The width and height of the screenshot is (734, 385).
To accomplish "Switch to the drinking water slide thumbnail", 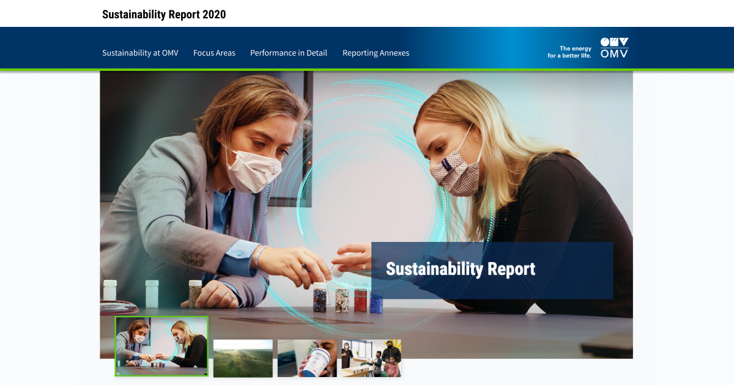I will [307, 358].
